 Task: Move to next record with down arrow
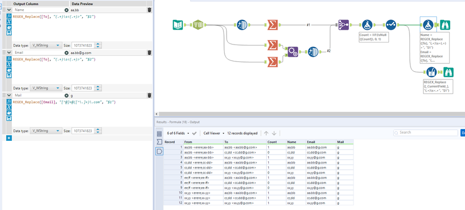click(274, 133)
